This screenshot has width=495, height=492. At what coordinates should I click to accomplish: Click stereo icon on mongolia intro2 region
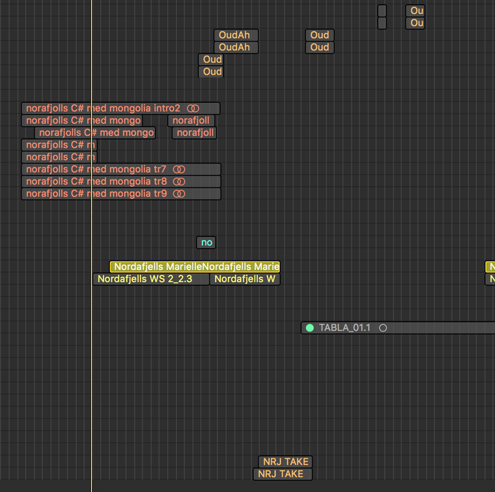(193, 109)
